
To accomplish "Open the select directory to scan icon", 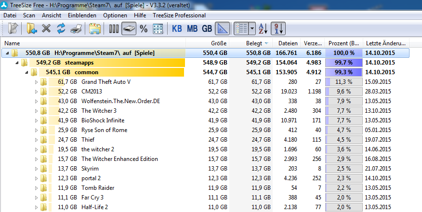I will [32, 28].
